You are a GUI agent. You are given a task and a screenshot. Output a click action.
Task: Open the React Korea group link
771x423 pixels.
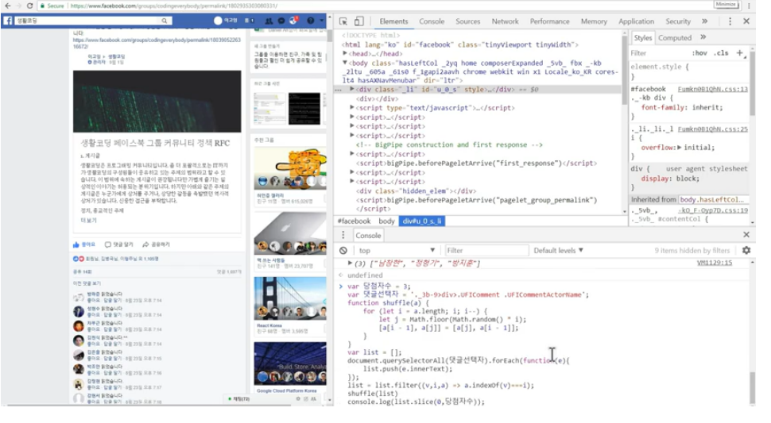coord(269,325)
